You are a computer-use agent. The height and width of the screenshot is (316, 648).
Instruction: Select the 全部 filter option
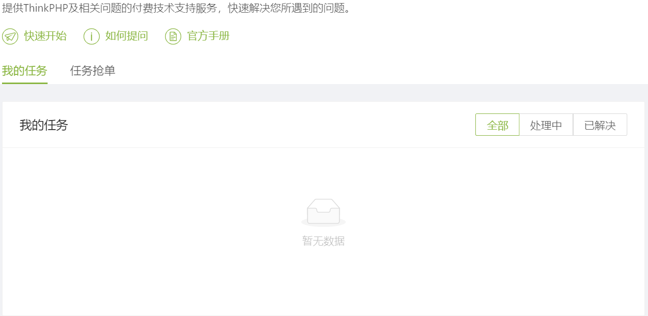pos(497,125)
